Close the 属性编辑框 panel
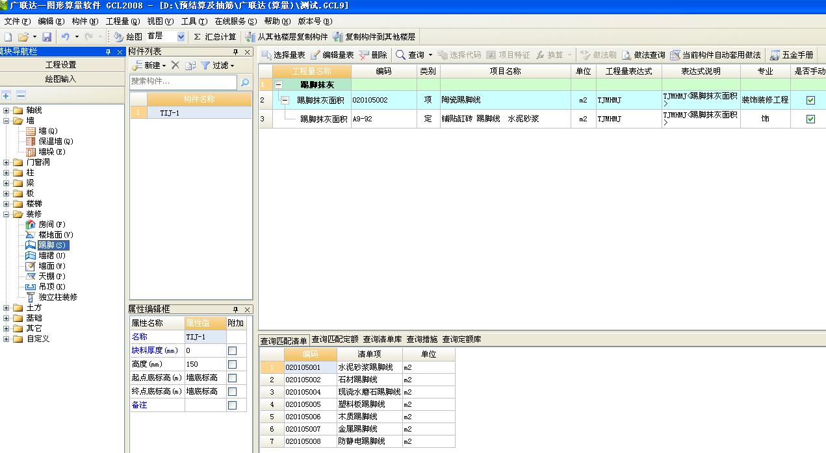Viewport: 826px width, 453px height. (x=247, y=310)
